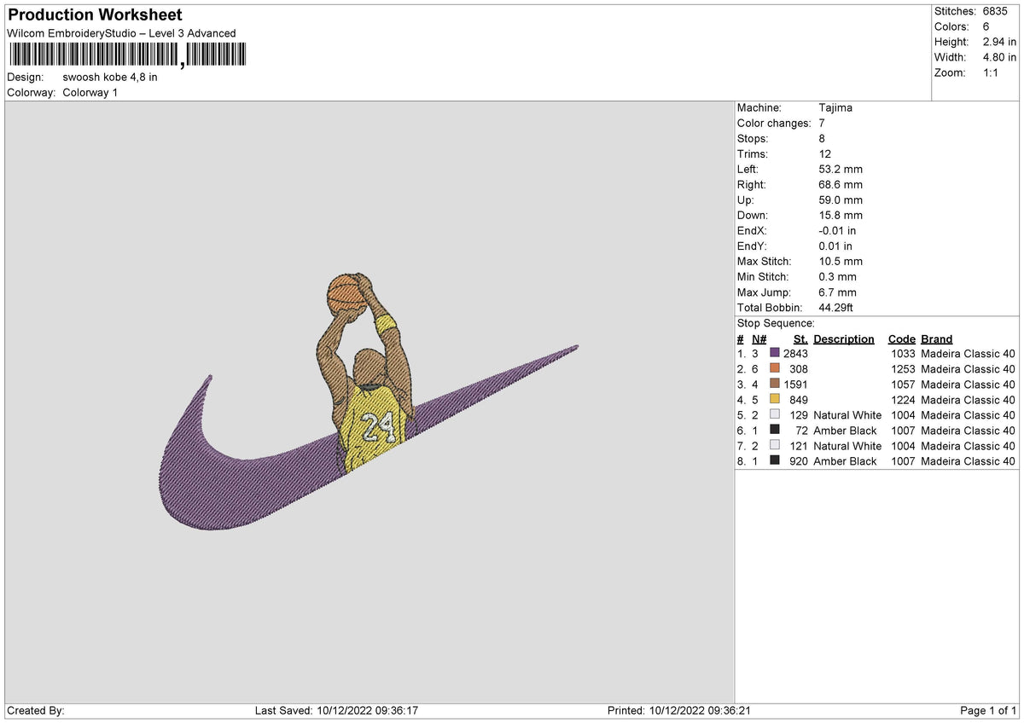1024x723 pixels.
Task: Click the Page 1 of 1 label
Action: coord(987,709)
